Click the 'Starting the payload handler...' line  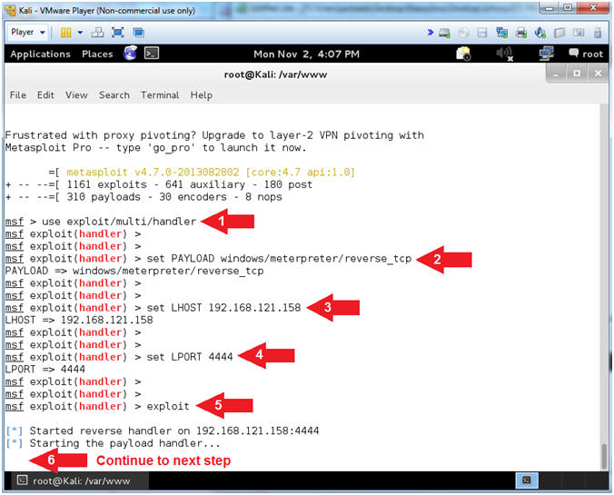coord(125,443)
